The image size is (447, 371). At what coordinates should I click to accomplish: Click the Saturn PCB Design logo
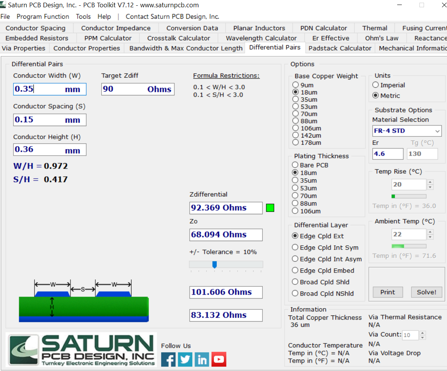coord(82,350)
